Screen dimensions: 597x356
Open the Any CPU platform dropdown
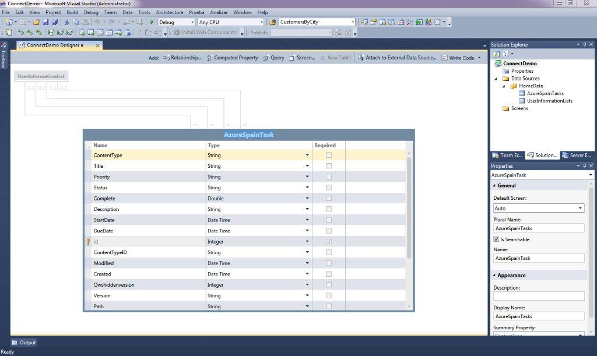point(261,22)
